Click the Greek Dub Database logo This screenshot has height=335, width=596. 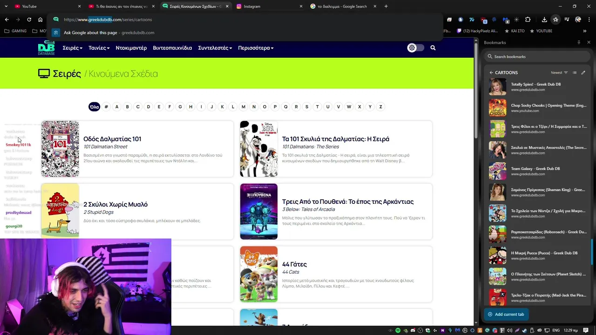coord(46,48)
